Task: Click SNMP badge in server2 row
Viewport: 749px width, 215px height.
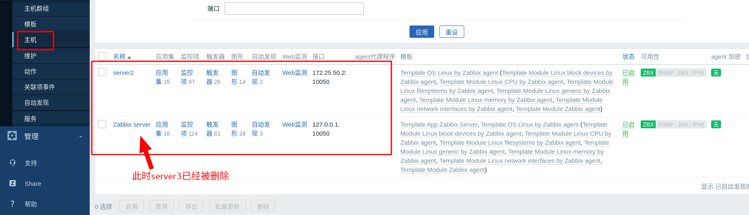Action: (665, 73)
